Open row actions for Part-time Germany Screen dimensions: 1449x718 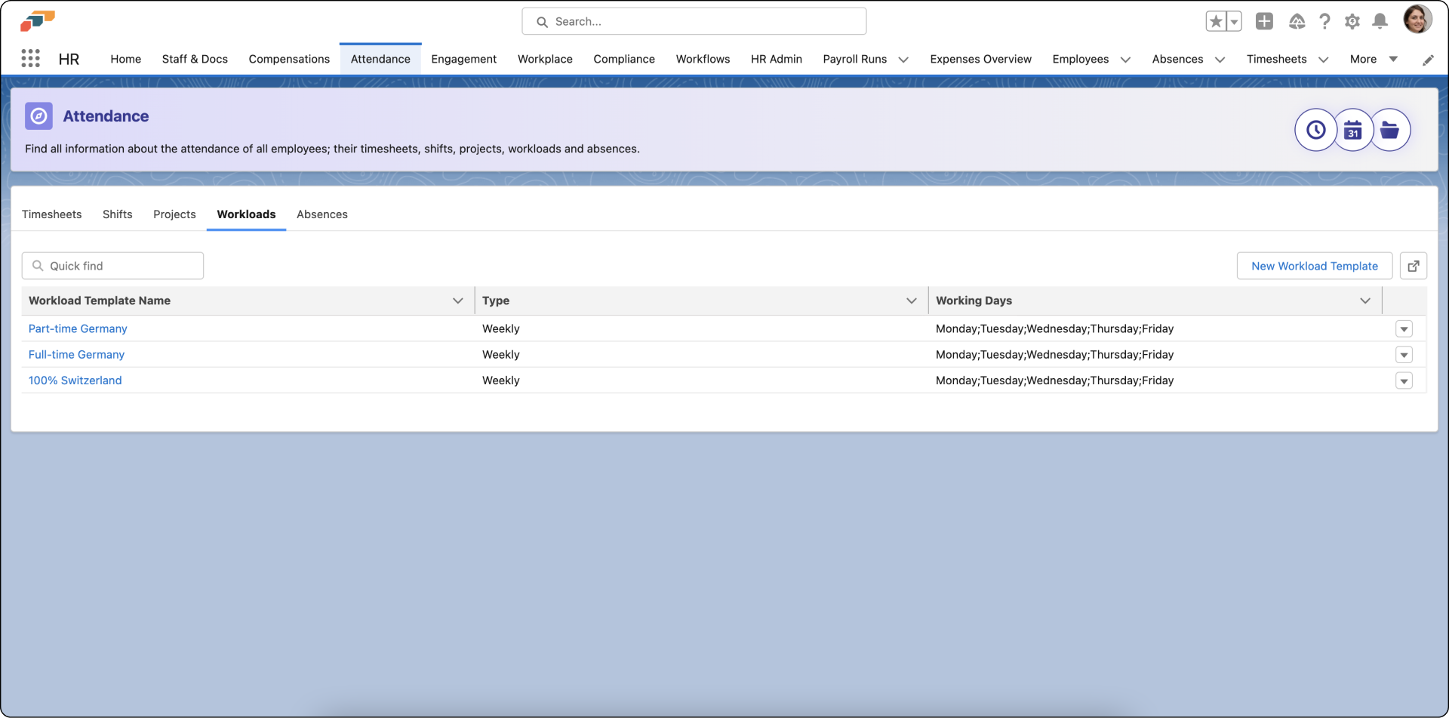point(1404,328)
